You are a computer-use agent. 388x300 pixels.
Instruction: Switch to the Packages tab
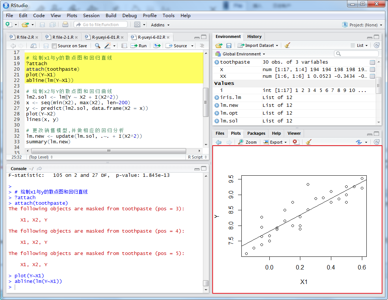click(256, 133)
